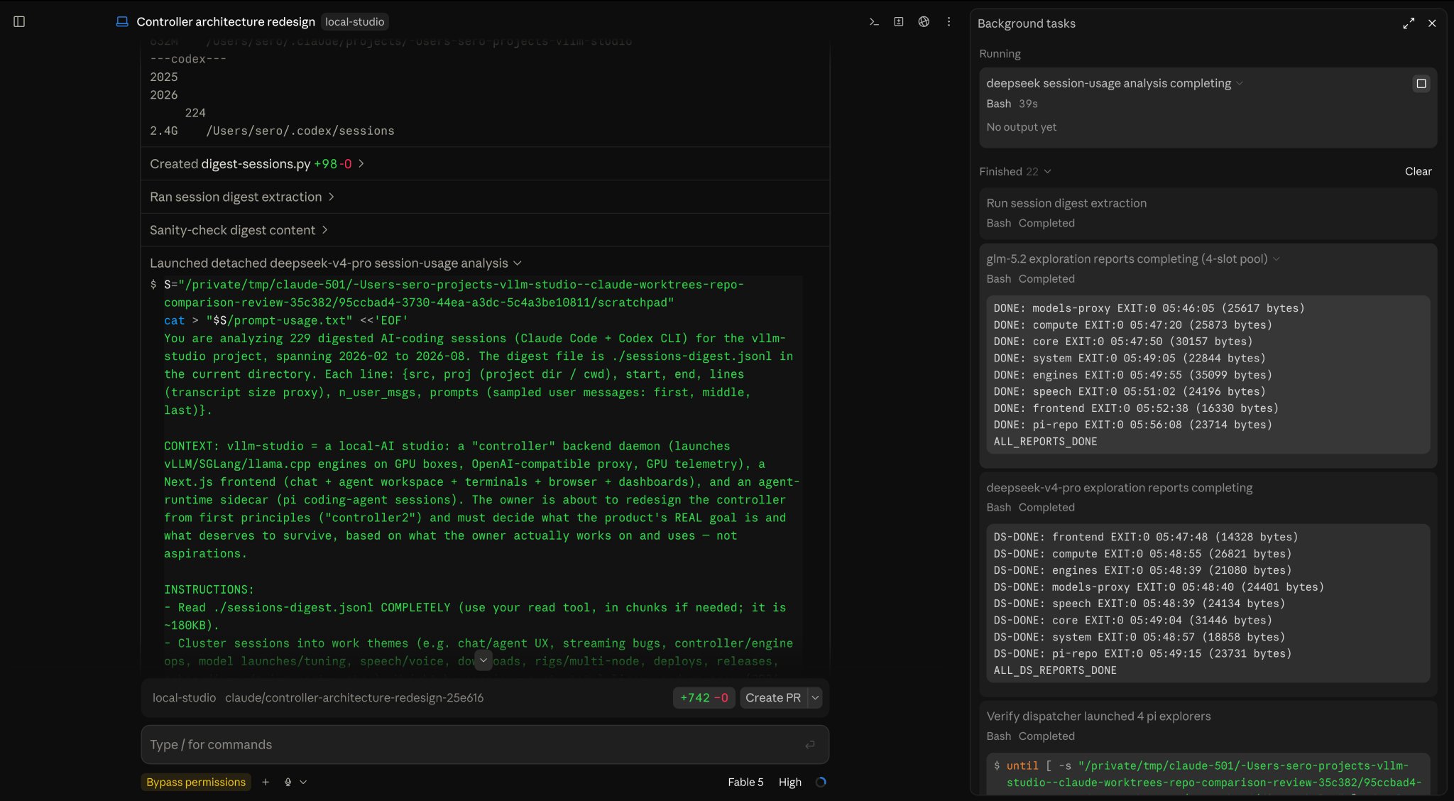Click the microphone dictation icon
1454x801 pixels.
click(288, 782)
